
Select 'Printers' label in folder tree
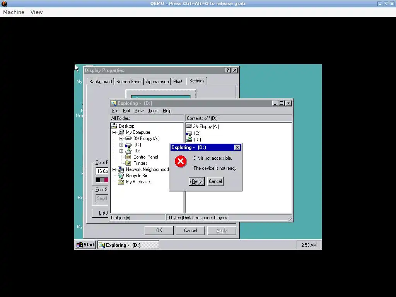click(140, 163)
